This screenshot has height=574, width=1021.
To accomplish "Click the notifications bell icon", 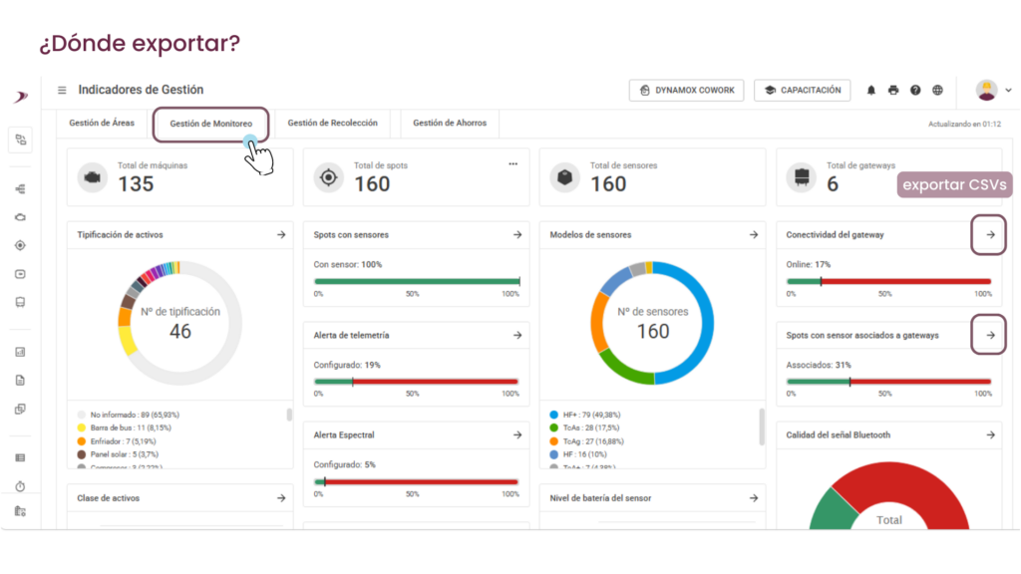I will 871,91.
